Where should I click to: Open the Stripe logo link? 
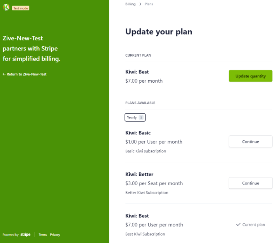point(25,235)
